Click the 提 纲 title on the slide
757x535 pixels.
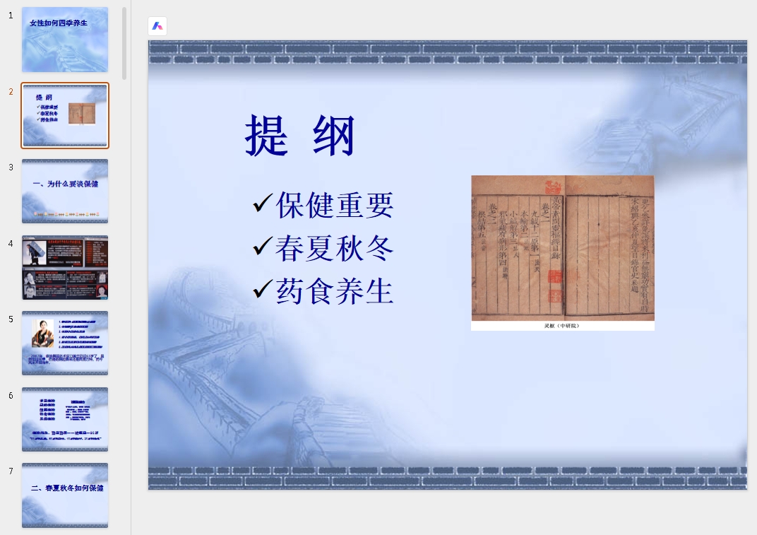(302, 136)
